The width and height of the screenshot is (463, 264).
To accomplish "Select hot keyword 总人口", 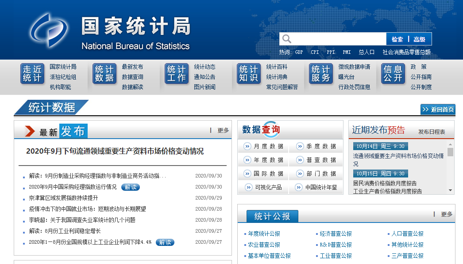I will pyautogui.click(x=367, y=52).
